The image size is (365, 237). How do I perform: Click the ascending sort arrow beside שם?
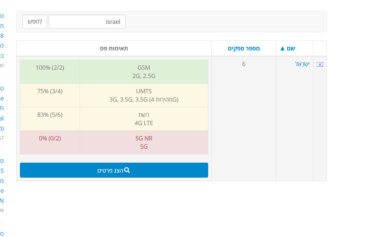(282, 48)
